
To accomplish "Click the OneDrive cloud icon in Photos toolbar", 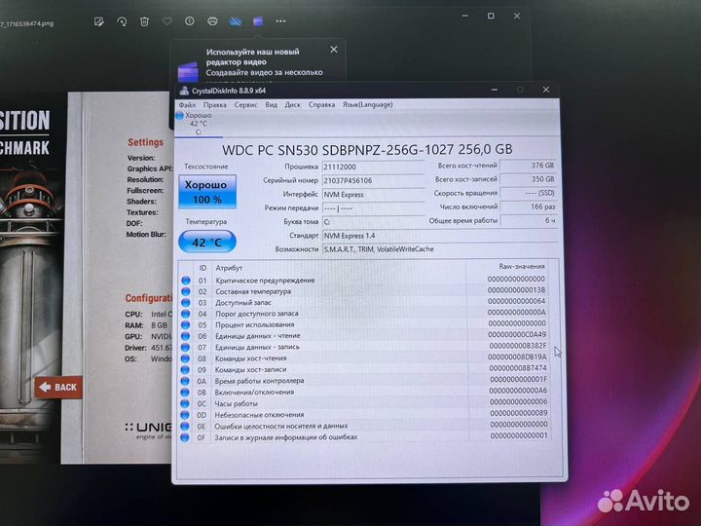I will (x=236, y=21).
